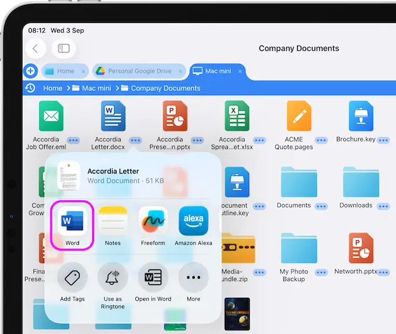
Task: Go back using the back arrow
Action: [35, 49]
